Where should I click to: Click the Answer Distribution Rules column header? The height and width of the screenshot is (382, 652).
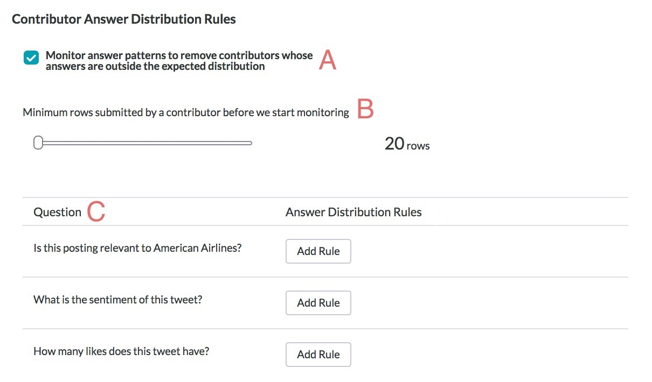point(353,212)
